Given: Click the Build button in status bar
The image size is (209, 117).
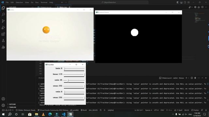Looking at the screenshot, I should click(x=84, y=110).
